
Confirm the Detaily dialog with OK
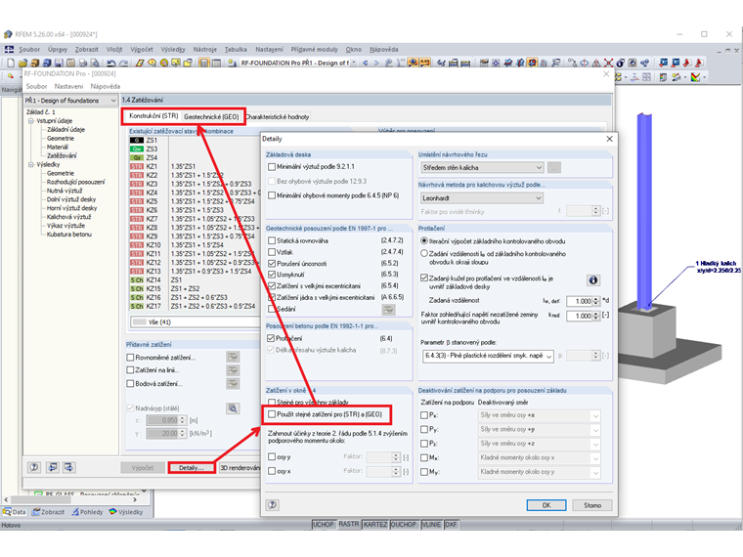(546, 505)
